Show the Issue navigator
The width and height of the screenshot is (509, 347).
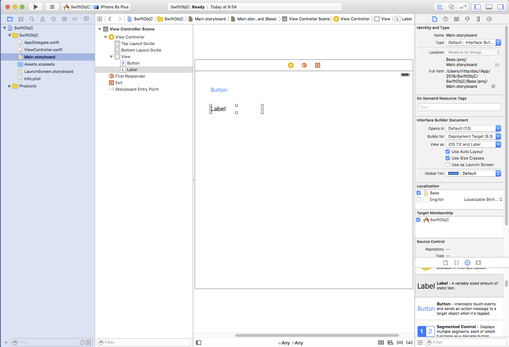pyautogui.click(x=42, y=19)
